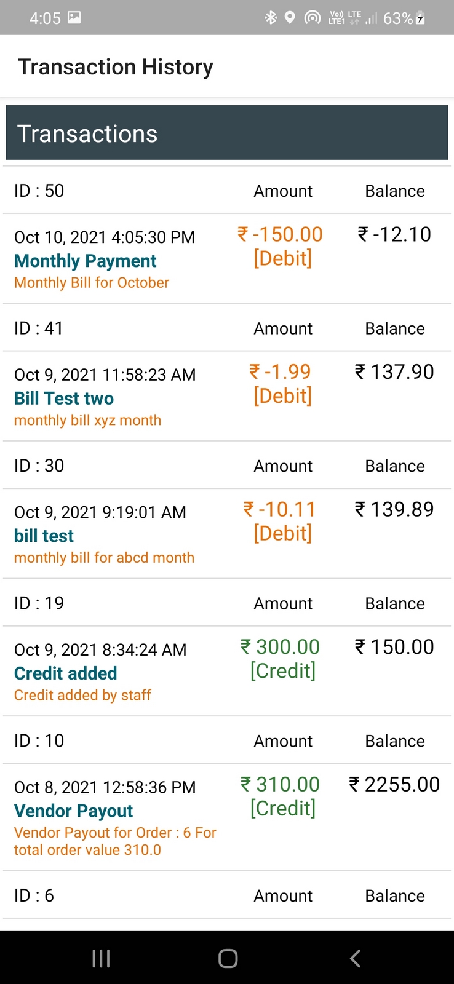Tap the ₹ -150.00 debit amount
Screen dimensions: 454x984
click(281, 234)
